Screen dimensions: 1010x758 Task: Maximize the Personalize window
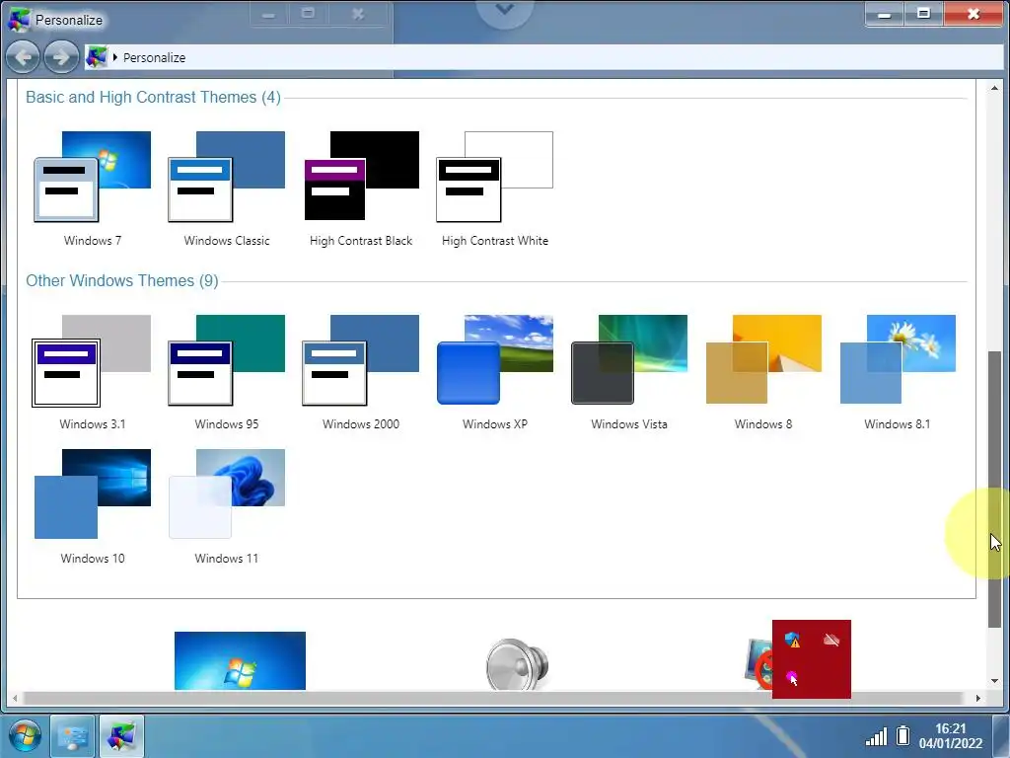coord(923,14)
